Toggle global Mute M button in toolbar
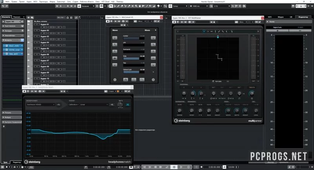 click(57, 6)
